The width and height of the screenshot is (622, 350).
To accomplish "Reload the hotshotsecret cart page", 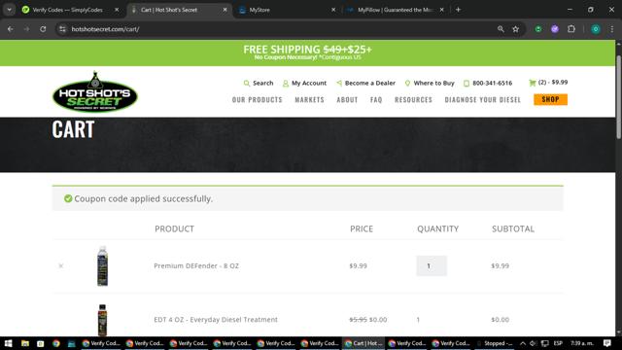I will coord(43,29).
